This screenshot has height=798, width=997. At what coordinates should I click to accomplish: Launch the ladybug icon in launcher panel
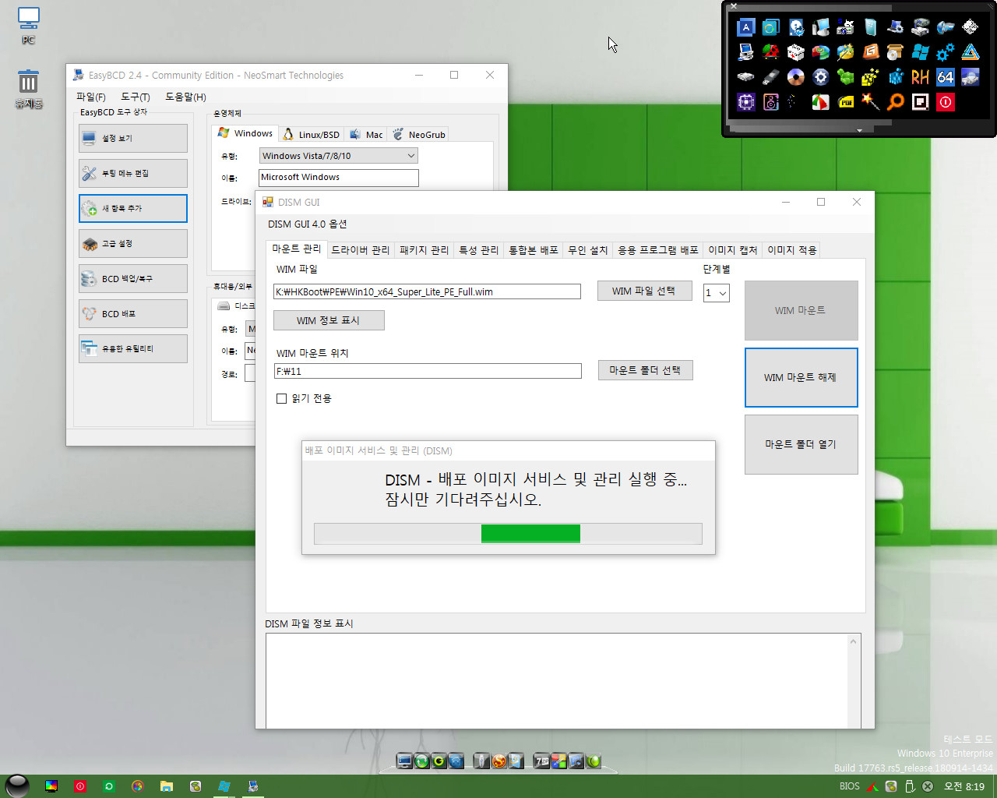(771, 51)
